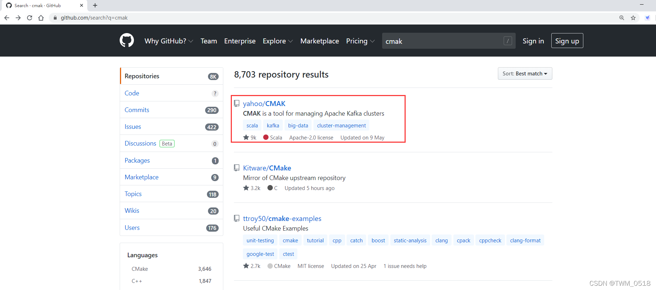Screen dimensions: 656x290
Task: Click the Sign in link
Action: point(533,41)
